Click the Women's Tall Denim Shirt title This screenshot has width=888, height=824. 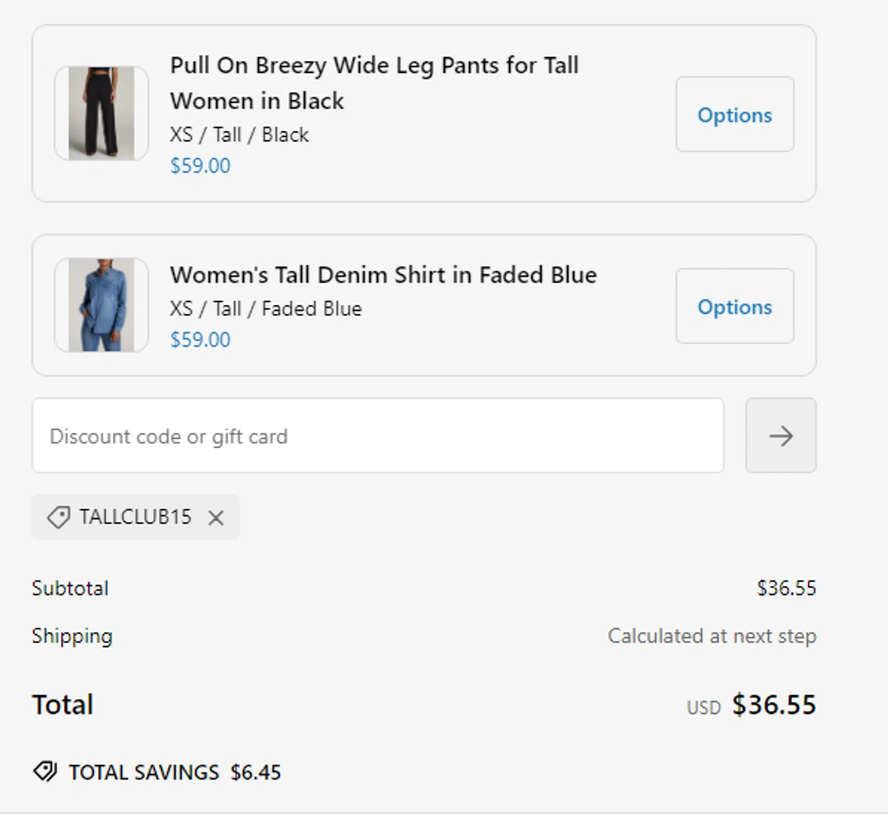(383, 275)
